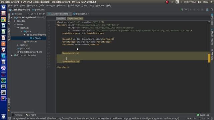Screen dimensions: 214x120
Task: Click the Stop icon in toolbar
Action: coord(202,10)
